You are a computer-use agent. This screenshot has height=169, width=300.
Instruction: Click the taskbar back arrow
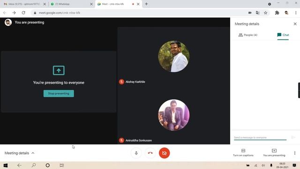tap(19, 165)
